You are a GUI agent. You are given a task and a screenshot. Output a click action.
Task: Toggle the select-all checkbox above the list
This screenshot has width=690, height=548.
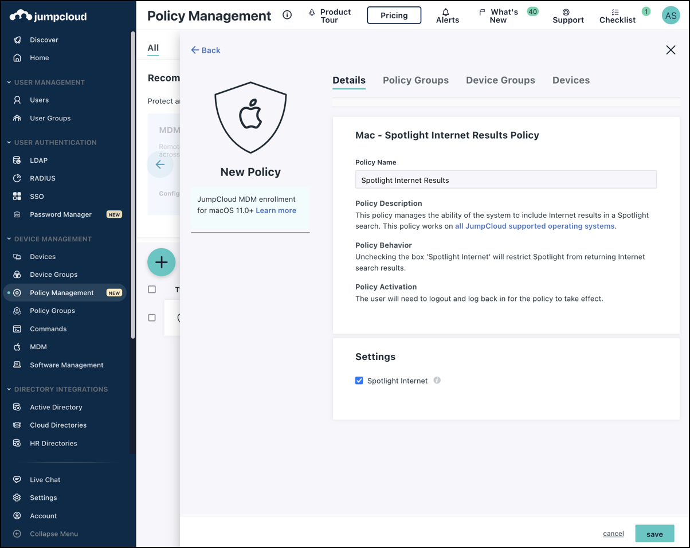click(x=151, y=289)
